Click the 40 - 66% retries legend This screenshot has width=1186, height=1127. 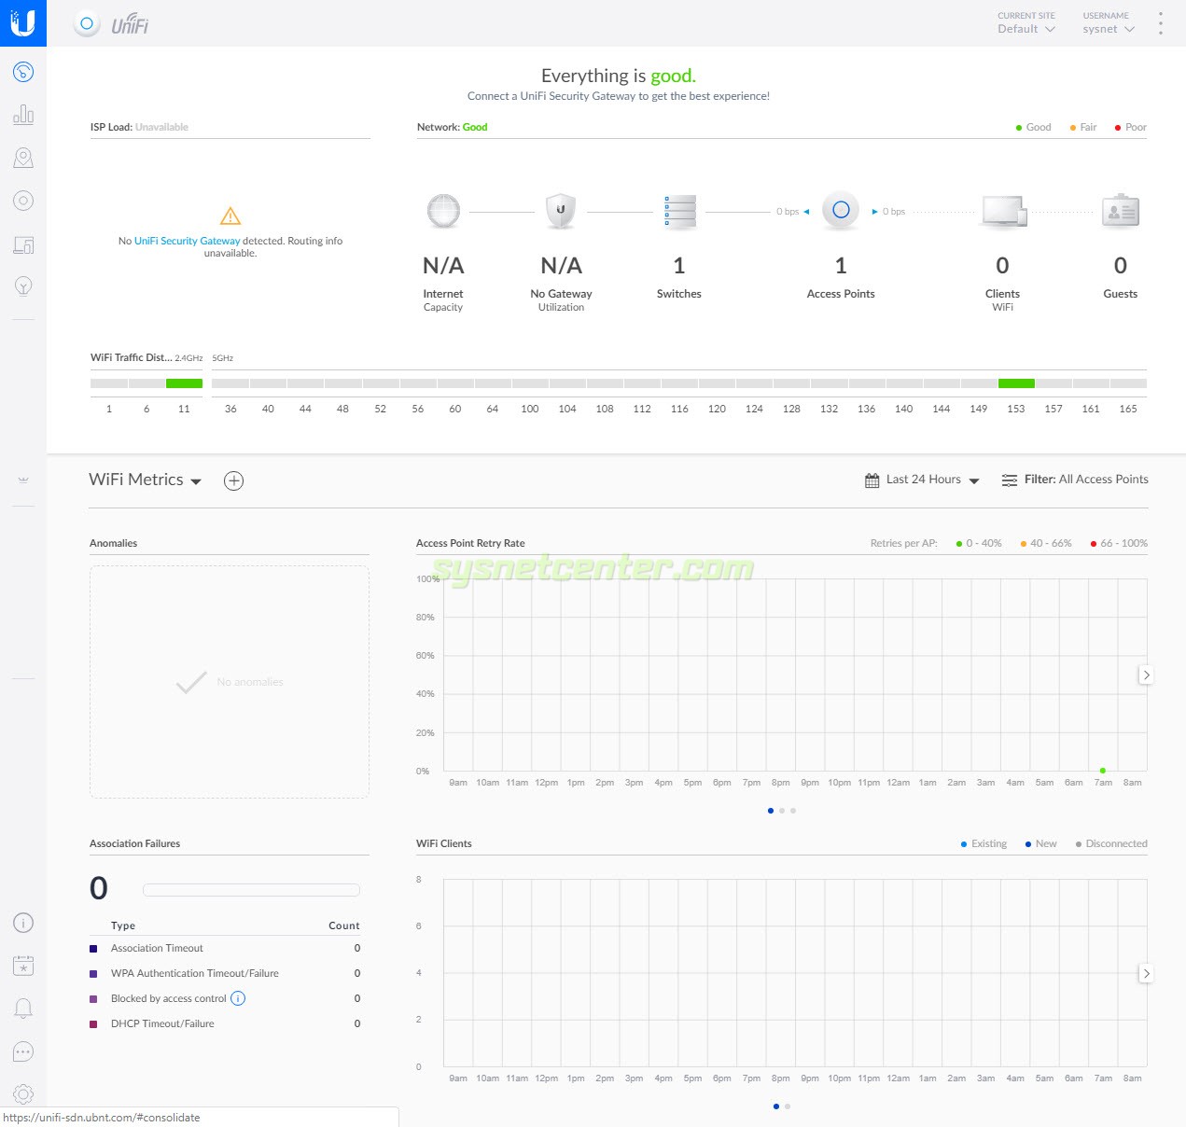[x=1046, y=543]
